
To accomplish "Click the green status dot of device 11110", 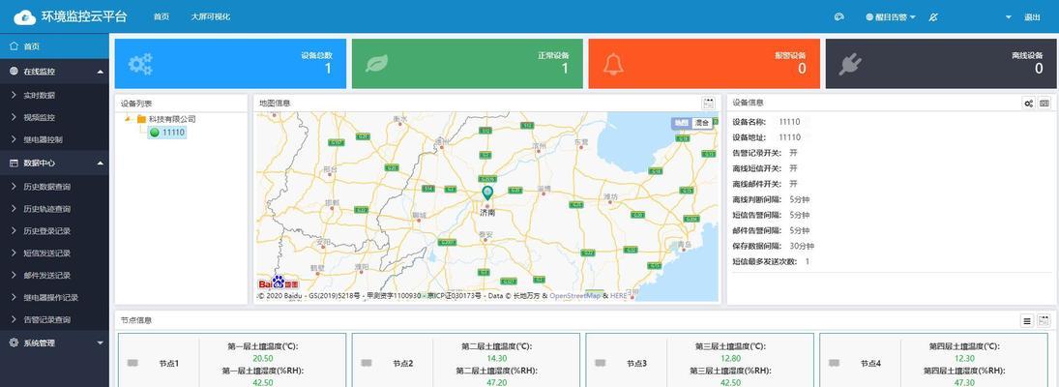I will coord(154,133).
